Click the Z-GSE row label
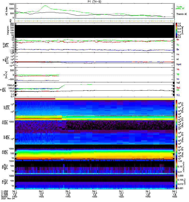The width and height of the screenshot is (189, 202). tap(5, 195)
